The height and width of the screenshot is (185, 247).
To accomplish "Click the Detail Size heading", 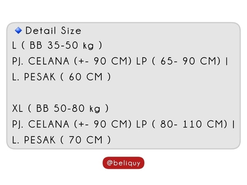I will coord(53,30).
